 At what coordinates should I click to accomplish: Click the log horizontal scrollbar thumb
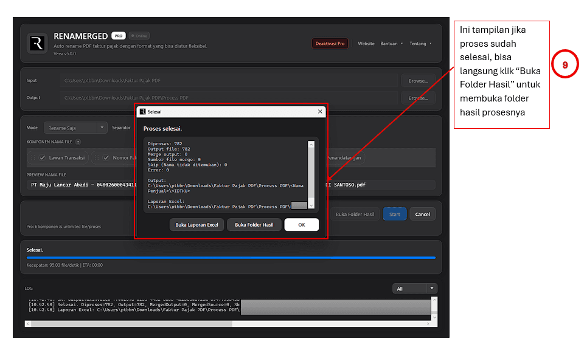(x=131, y=324)
